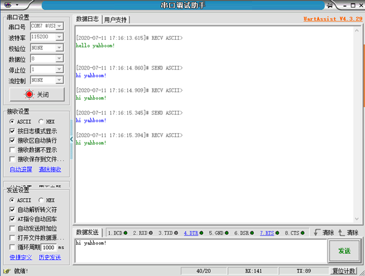Screen dimensions: 365x276
Task: Toggle 接收区自动换行 checkbox
Action: tap(12, 140)
